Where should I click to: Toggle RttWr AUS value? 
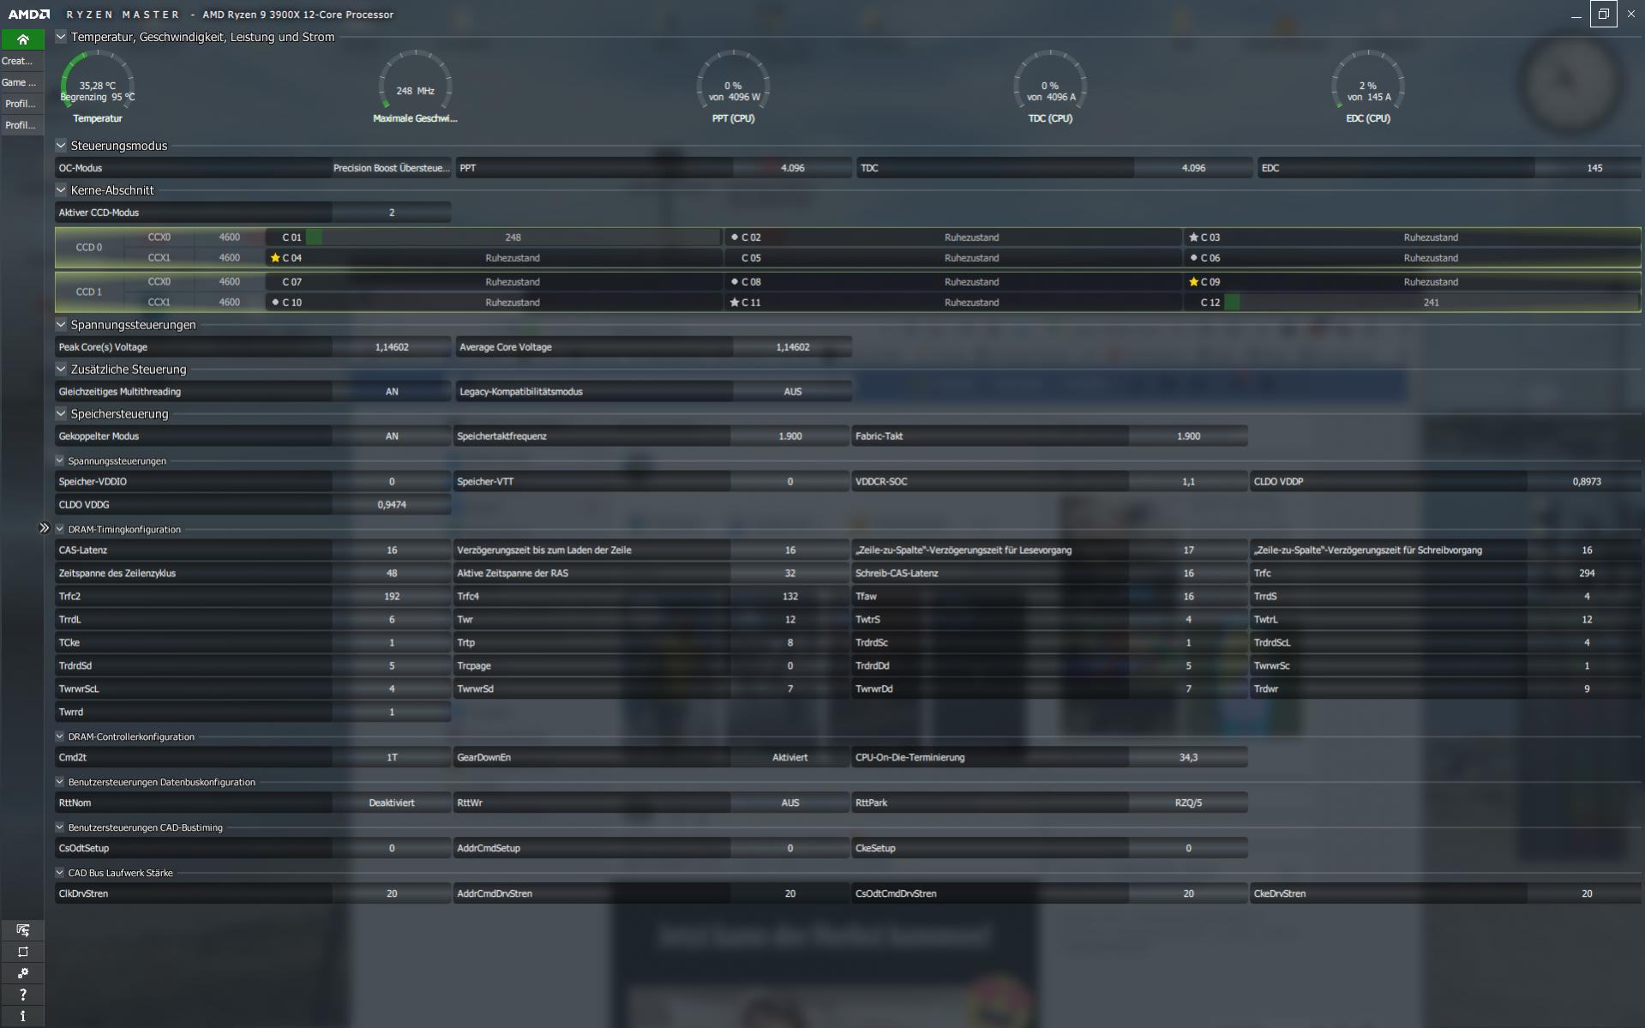coord(789,803)
